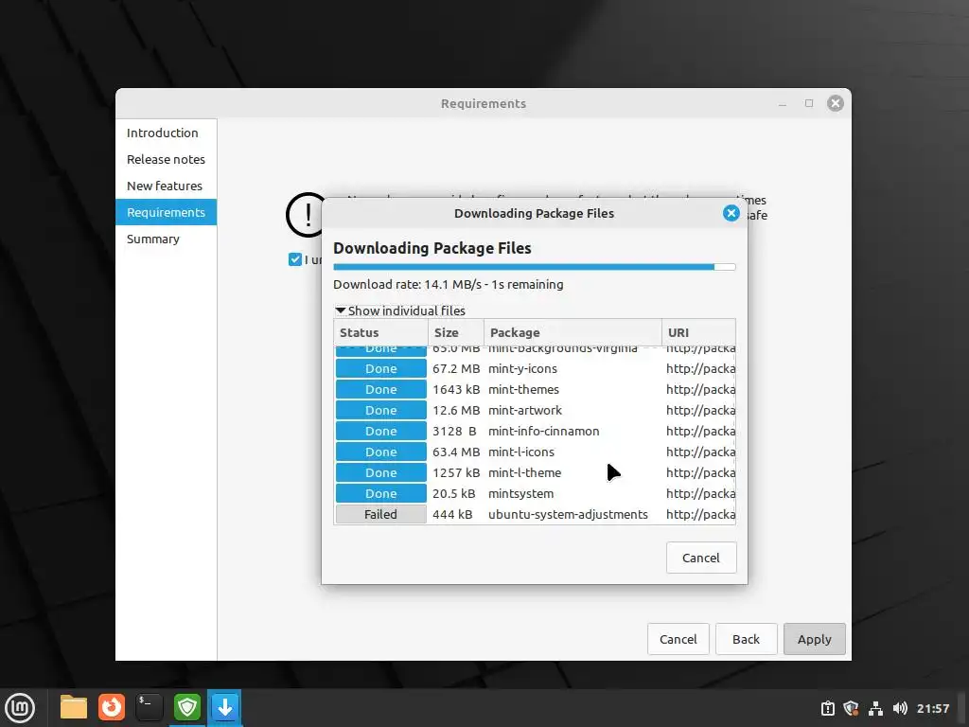The image size is (969, 727).
Task: Open the 21:57 clock calendar
Action: pos(933,708)
